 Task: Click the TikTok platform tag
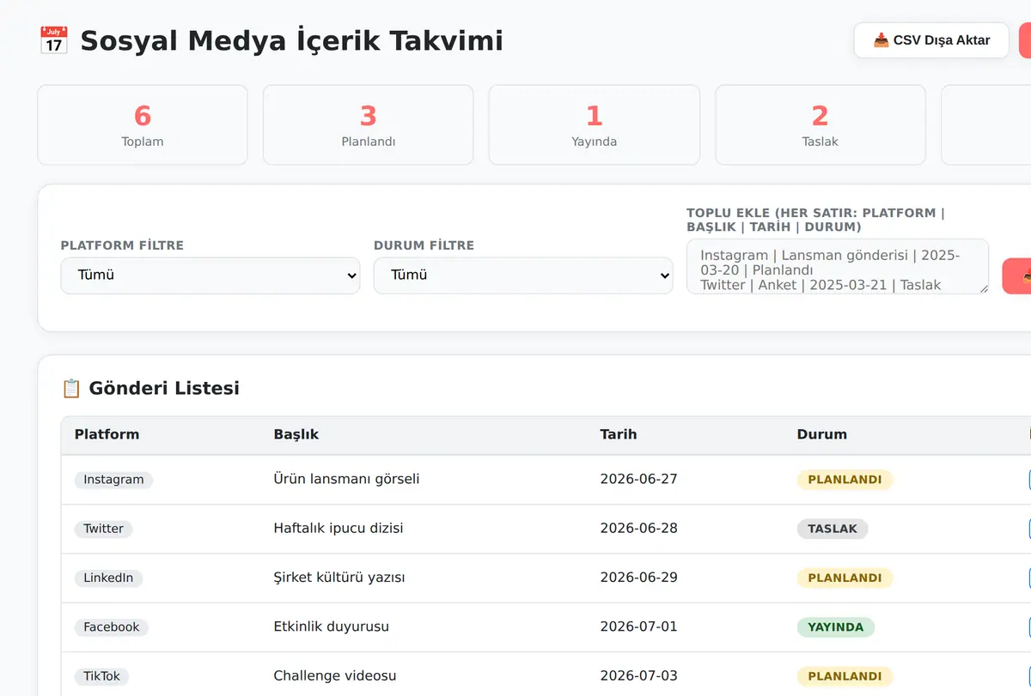point(102,676)
